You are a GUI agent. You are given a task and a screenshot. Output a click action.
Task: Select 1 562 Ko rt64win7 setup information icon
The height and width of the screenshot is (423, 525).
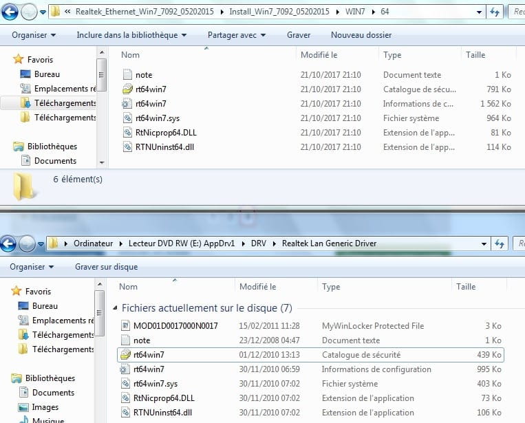coord(127,103)
